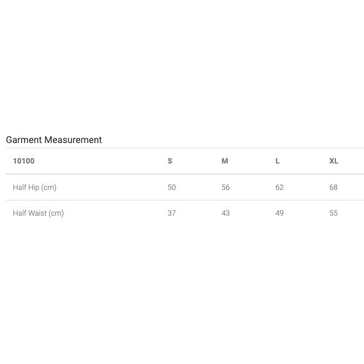Screen dimensions: 364x364
Task: Click the (cm) unit after Half Waist
Action: [x=56, y=213]
